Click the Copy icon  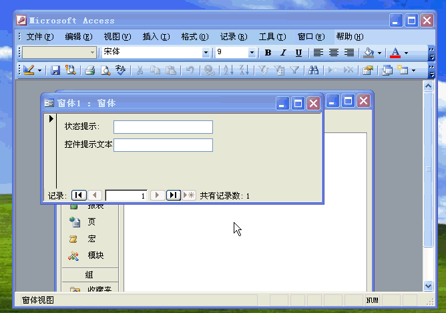[x=155, y=70]
